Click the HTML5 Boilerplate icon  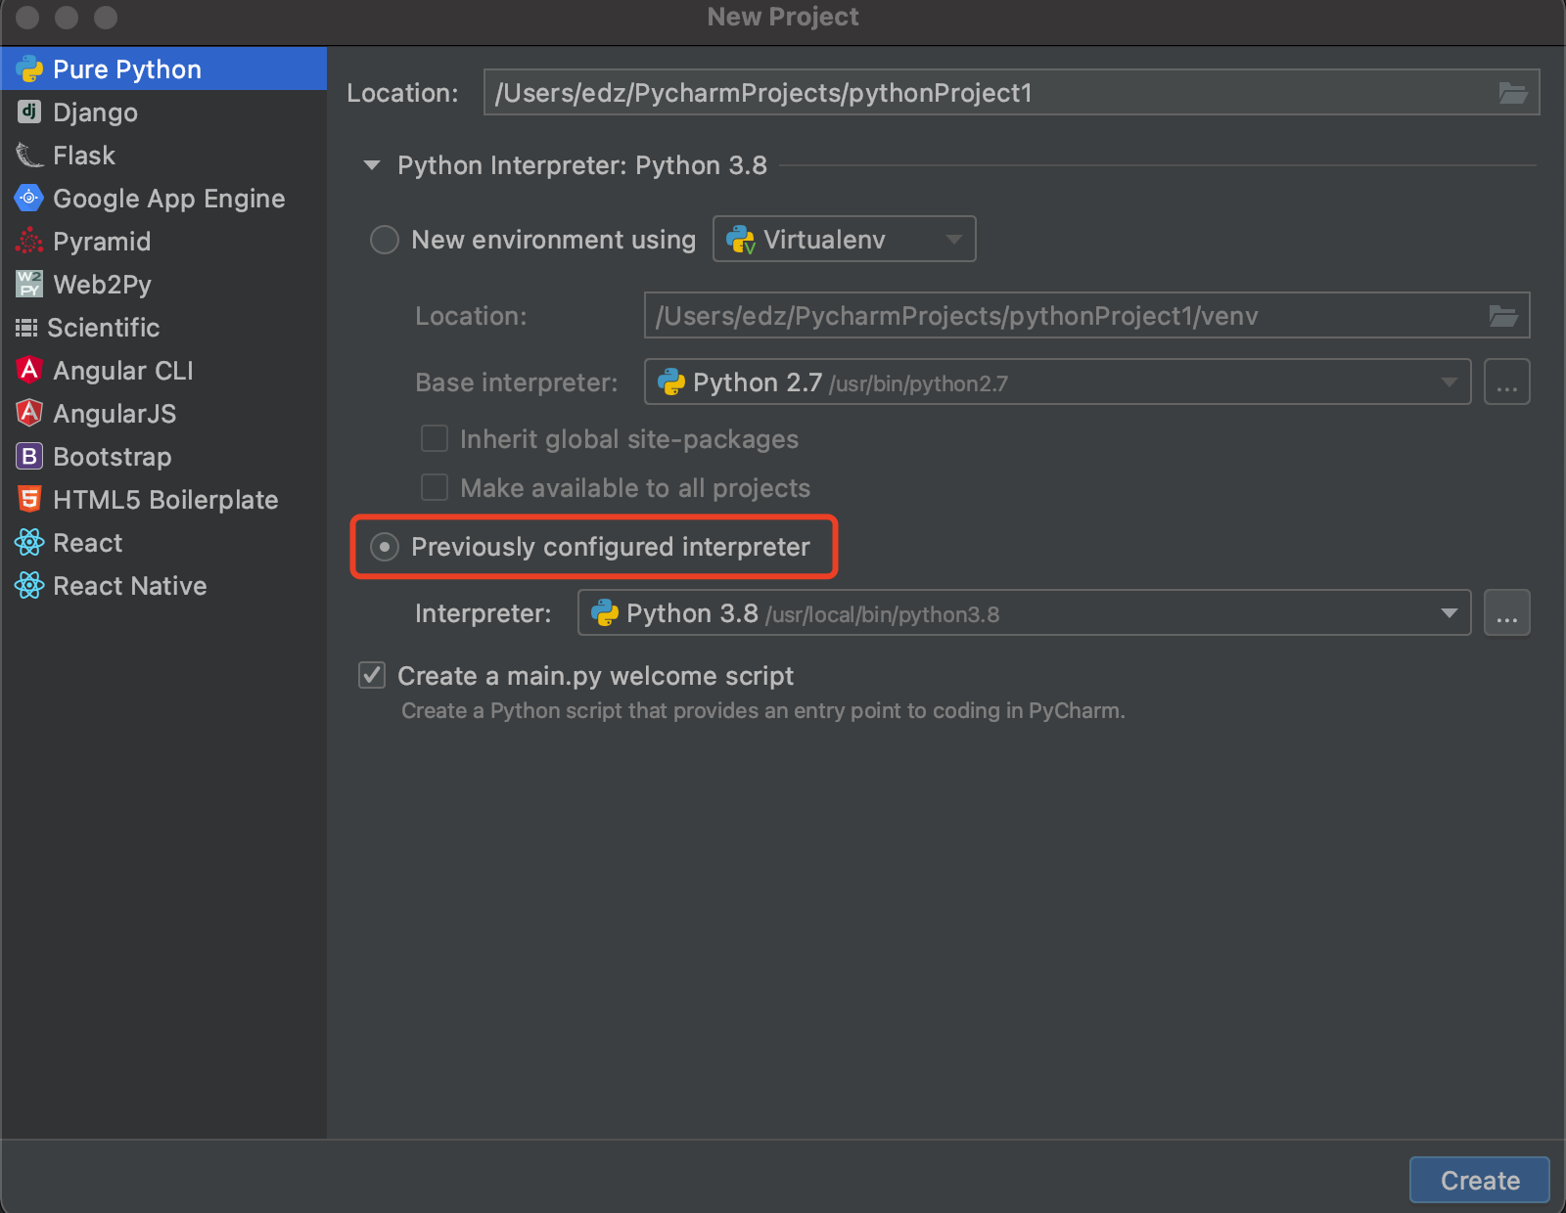[29, 499]
